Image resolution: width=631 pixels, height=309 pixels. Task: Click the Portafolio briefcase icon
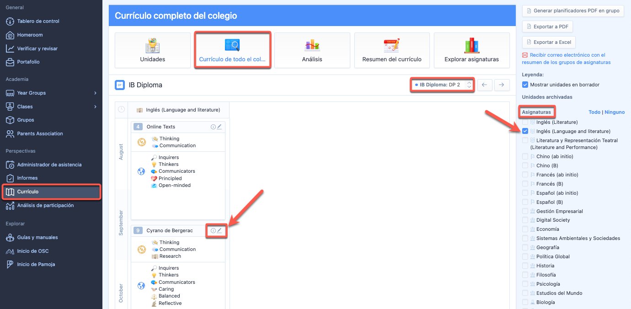10,62
